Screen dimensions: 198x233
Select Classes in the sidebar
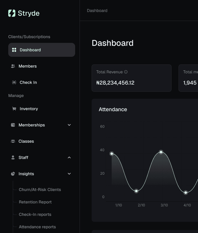tap(26, 141)
